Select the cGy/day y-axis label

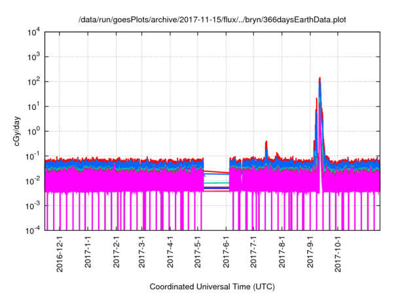coord(17,131)
